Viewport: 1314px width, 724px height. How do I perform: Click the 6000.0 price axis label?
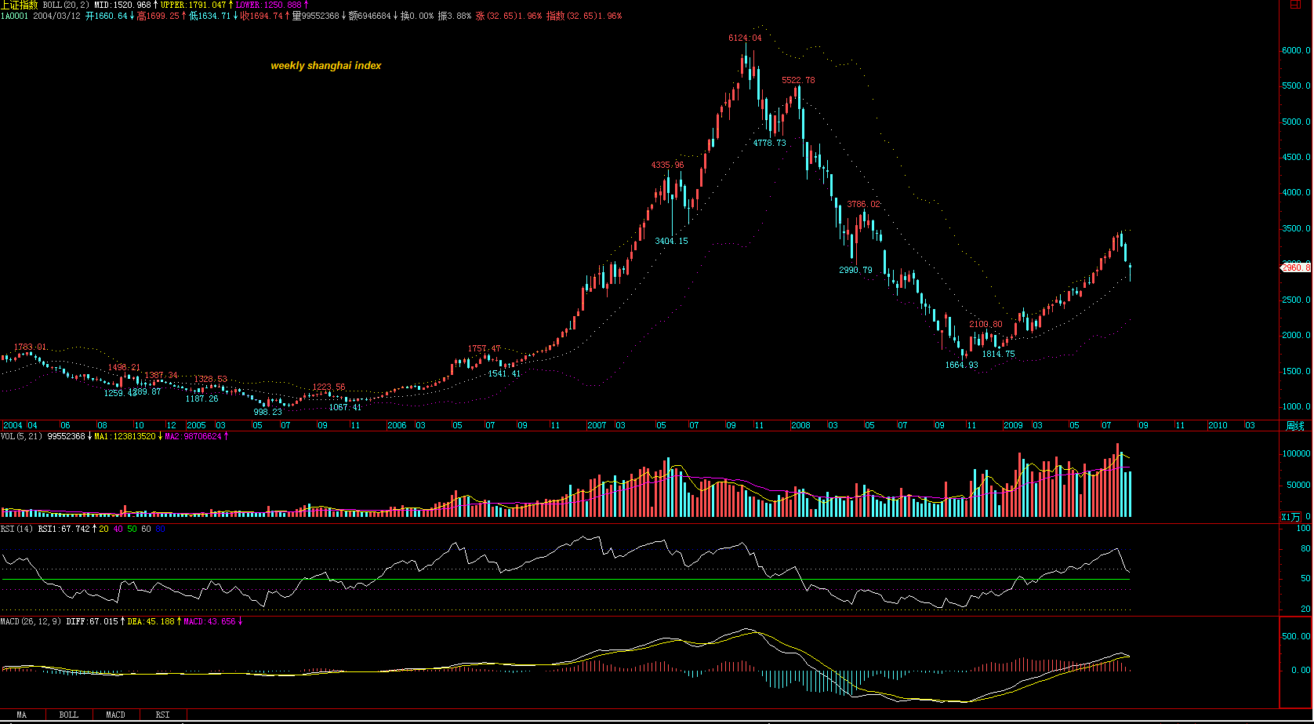click(x=1296, y=50)
